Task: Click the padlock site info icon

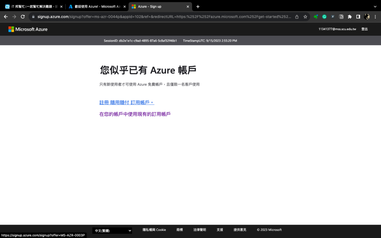Action: coord(33,17)
